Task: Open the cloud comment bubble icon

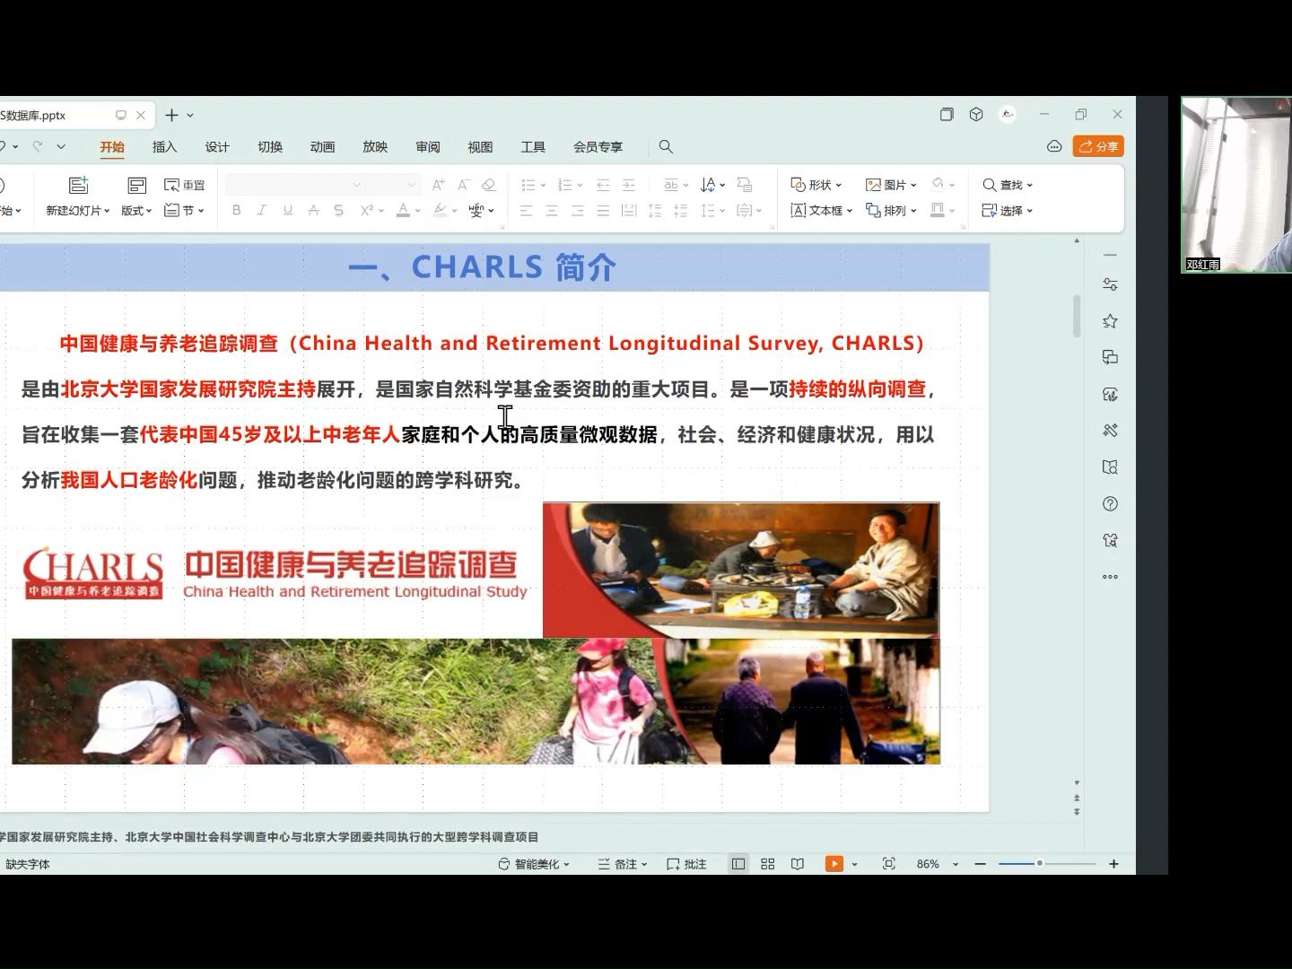Action: [x=1054, y=146]
